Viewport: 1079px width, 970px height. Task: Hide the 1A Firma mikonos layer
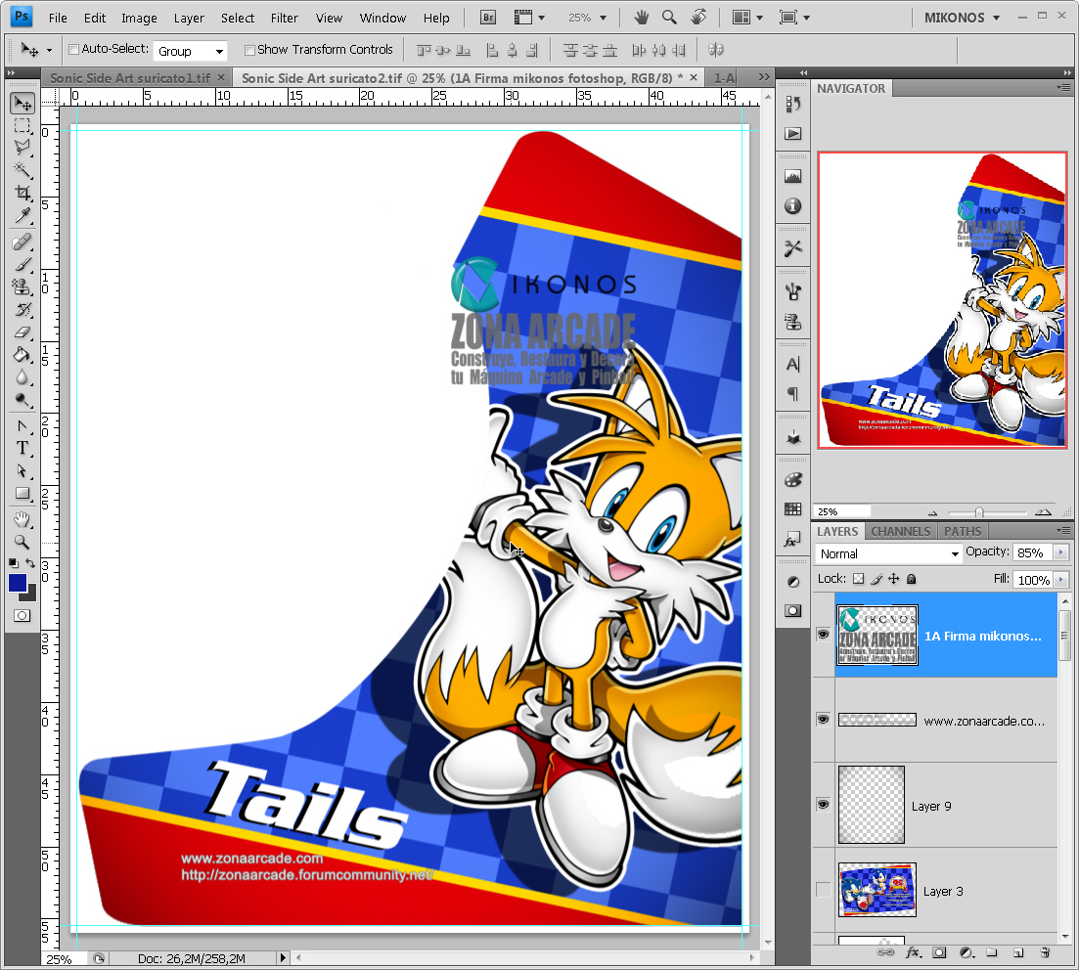(823, 635)
